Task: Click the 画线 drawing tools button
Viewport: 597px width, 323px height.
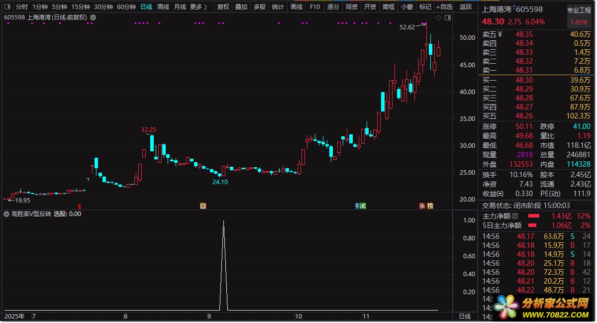Action: (297, 7)
